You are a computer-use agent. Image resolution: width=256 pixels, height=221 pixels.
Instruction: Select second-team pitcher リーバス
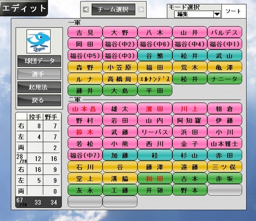(155, 132)
